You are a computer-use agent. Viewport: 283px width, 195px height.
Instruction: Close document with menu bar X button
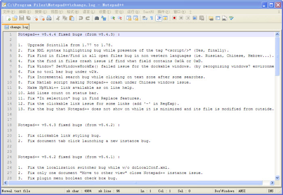tap(279, 12)
